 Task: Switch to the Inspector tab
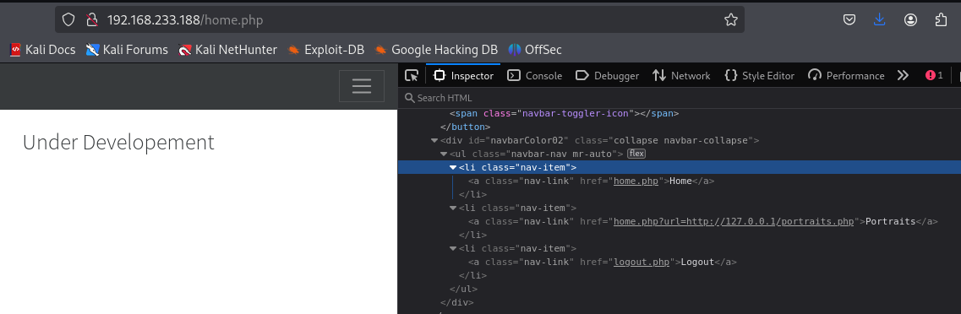pos(463,75)
